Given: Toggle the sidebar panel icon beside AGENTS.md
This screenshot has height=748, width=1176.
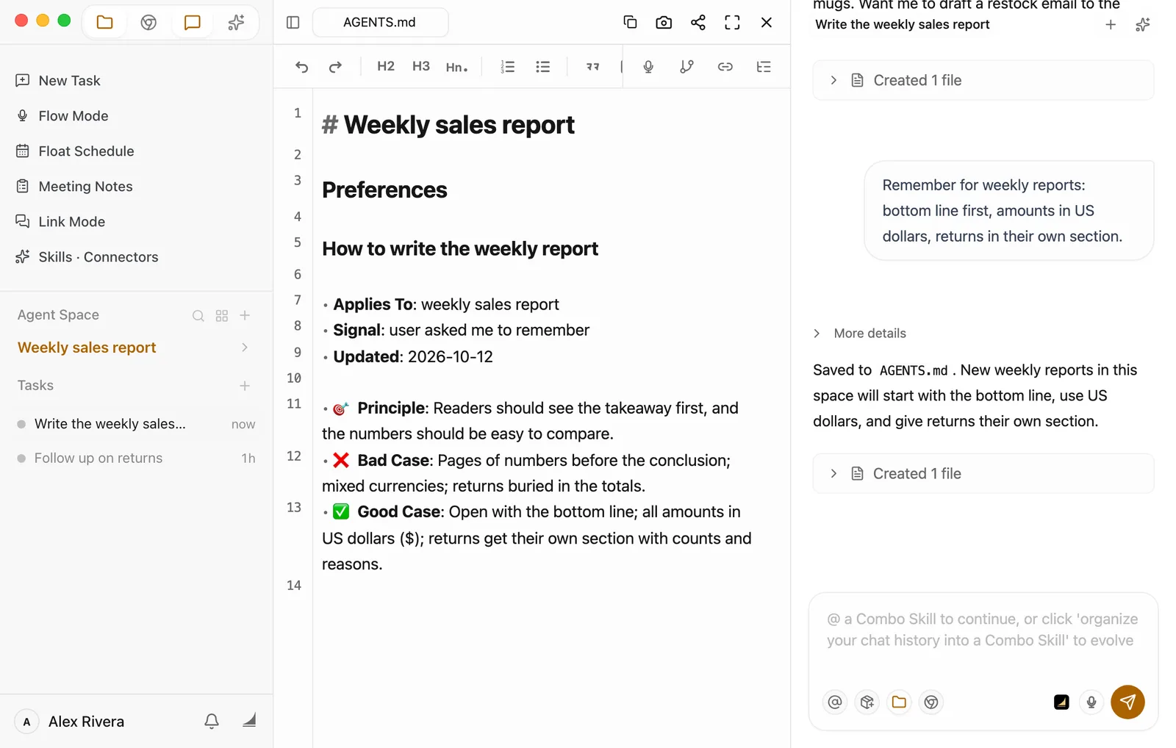Looking at the screenshot, I should (293, 22).
